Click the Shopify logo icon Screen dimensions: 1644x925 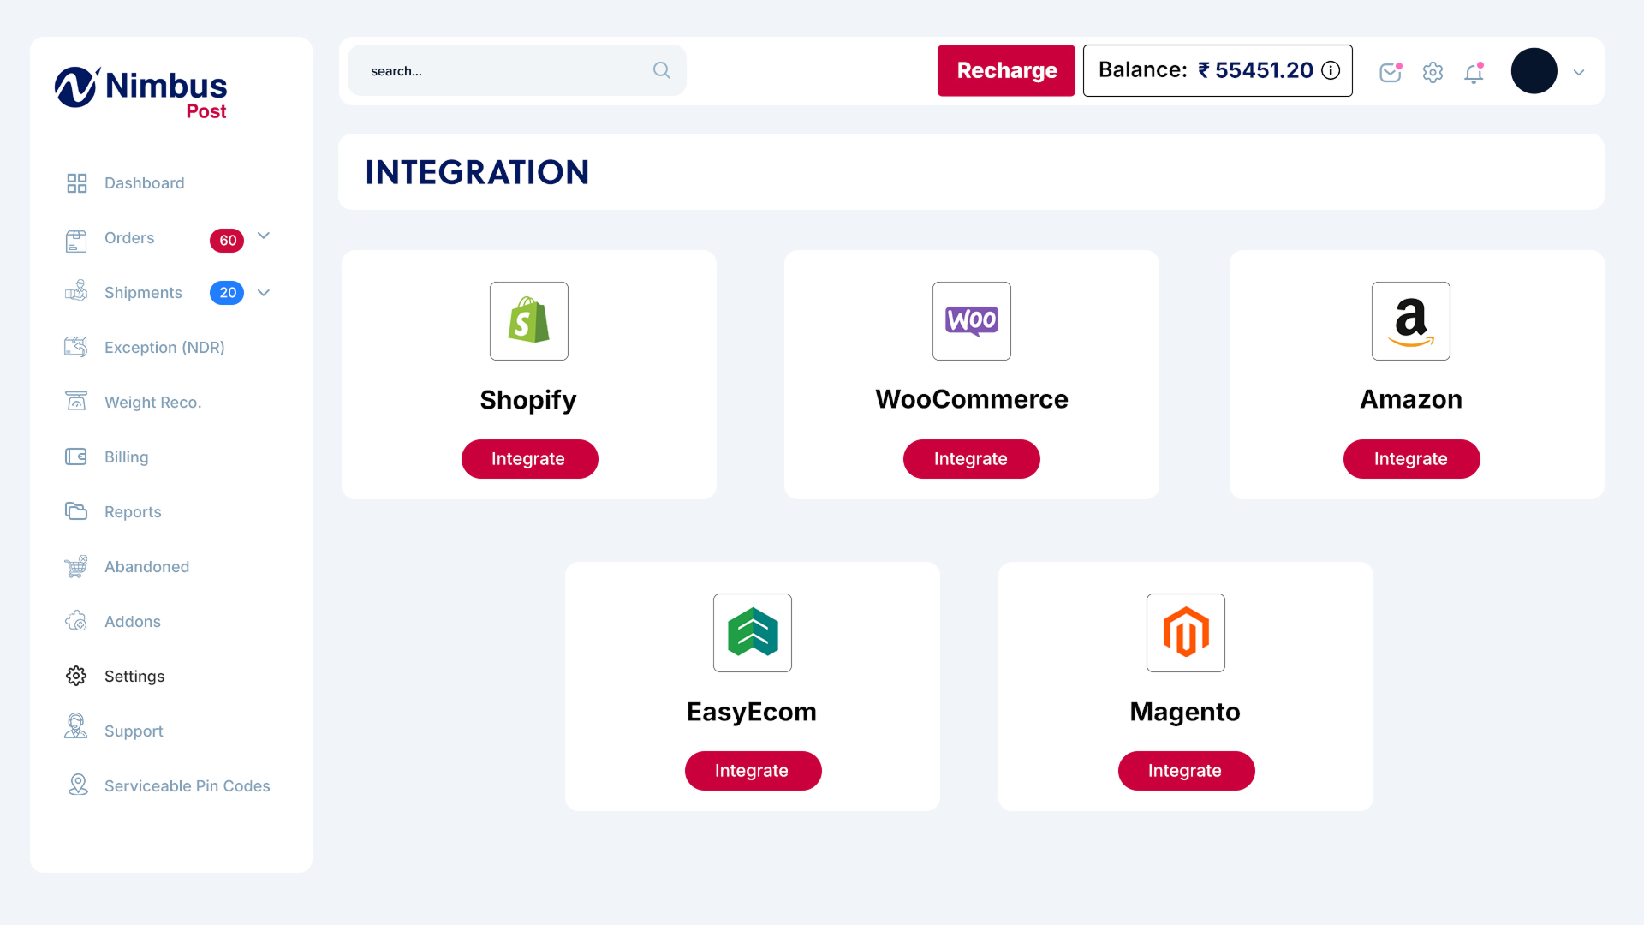(x=528, y=321)
